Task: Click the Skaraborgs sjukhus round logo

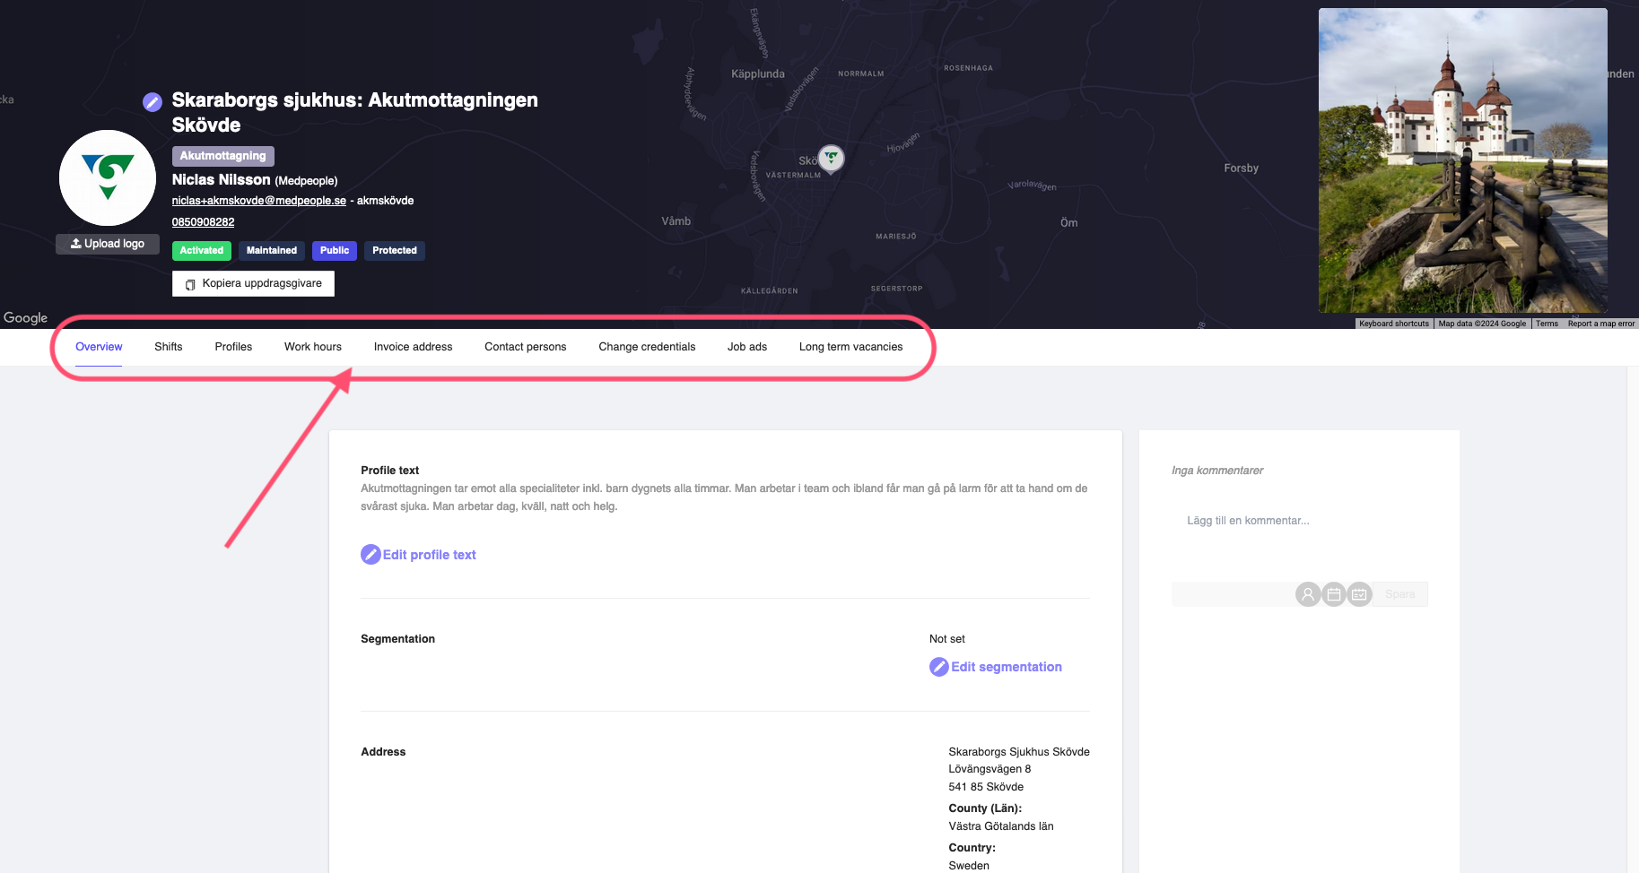Action: tap(108, 177)
